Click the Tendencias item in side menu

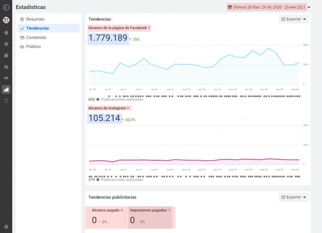[x=37, y=28]
